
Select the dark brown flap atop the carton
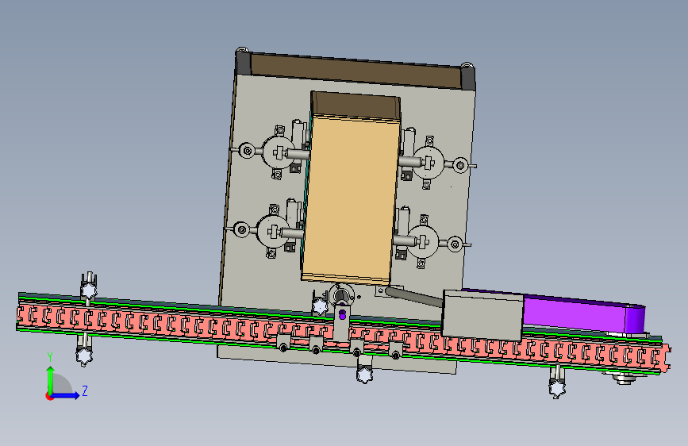click(355, 106)
